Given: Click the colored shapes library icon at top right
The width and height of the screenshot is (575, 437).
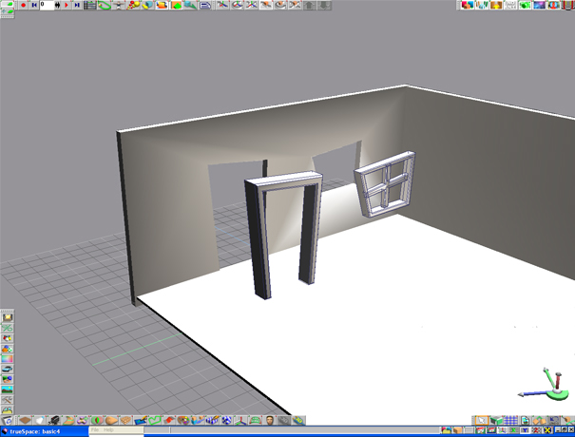Looking at the screenshot, I should (x=467, y=6).
